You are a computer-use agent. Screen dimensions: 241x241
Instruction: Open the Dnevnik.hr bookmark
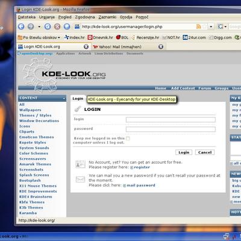click(x=100, y=37)
